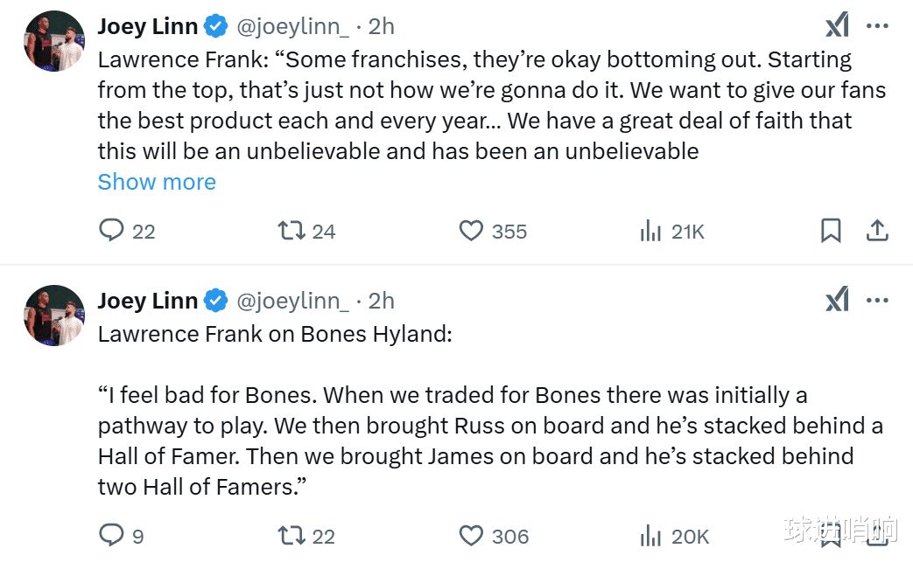Like the Bones Hyland tweet
The height and width of the screenshot is (562, 913).
coord(472,535)
